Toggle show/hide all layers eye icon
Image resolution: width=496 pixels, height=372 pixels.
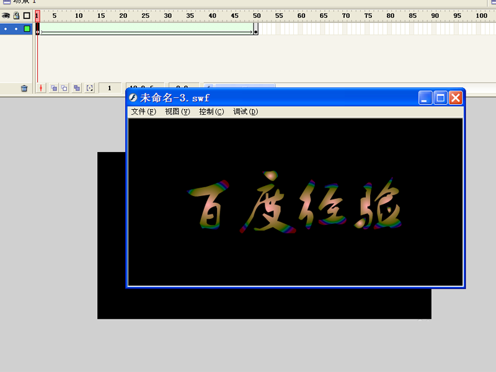(x=6, y=15)
